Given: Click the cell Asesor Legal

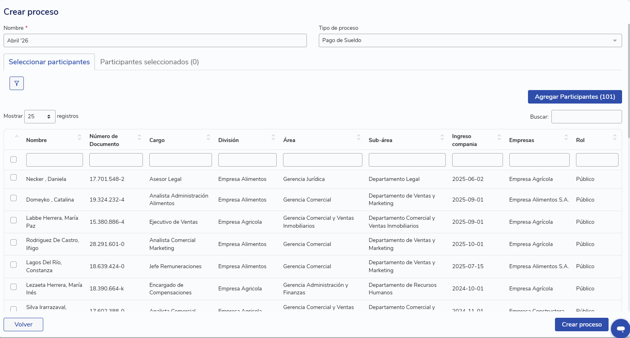Looking at the screenshot, I should (x=165, y=179).
